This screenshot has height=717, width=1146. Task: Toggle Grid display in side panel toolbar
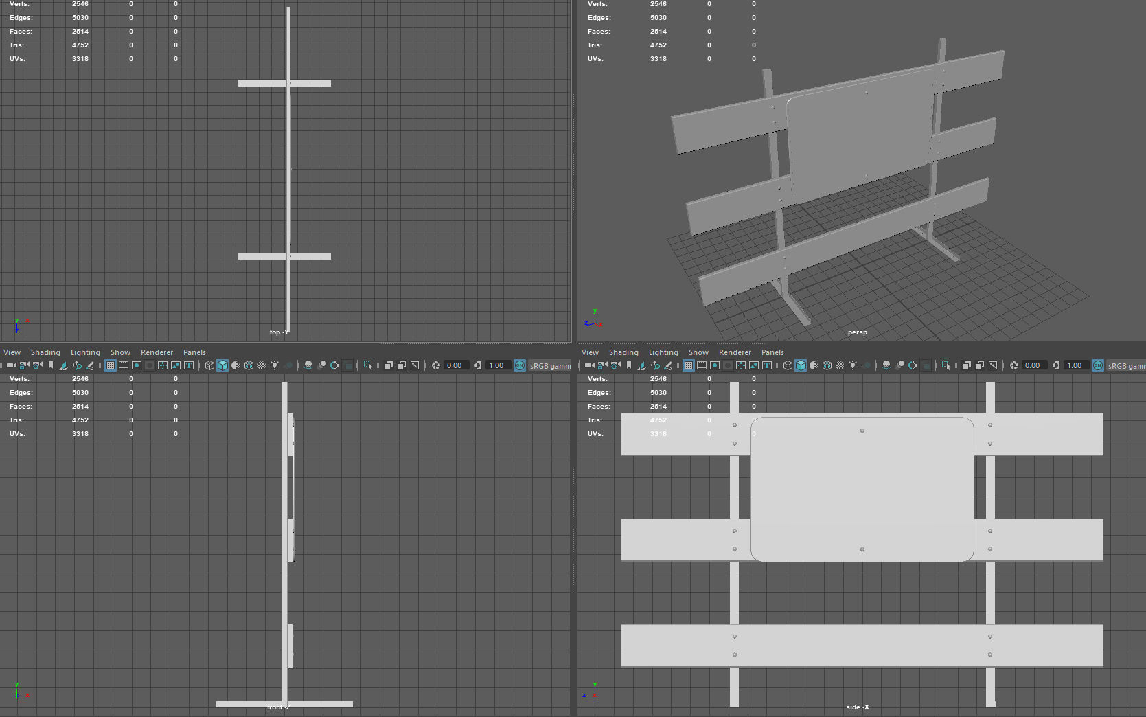689,365
